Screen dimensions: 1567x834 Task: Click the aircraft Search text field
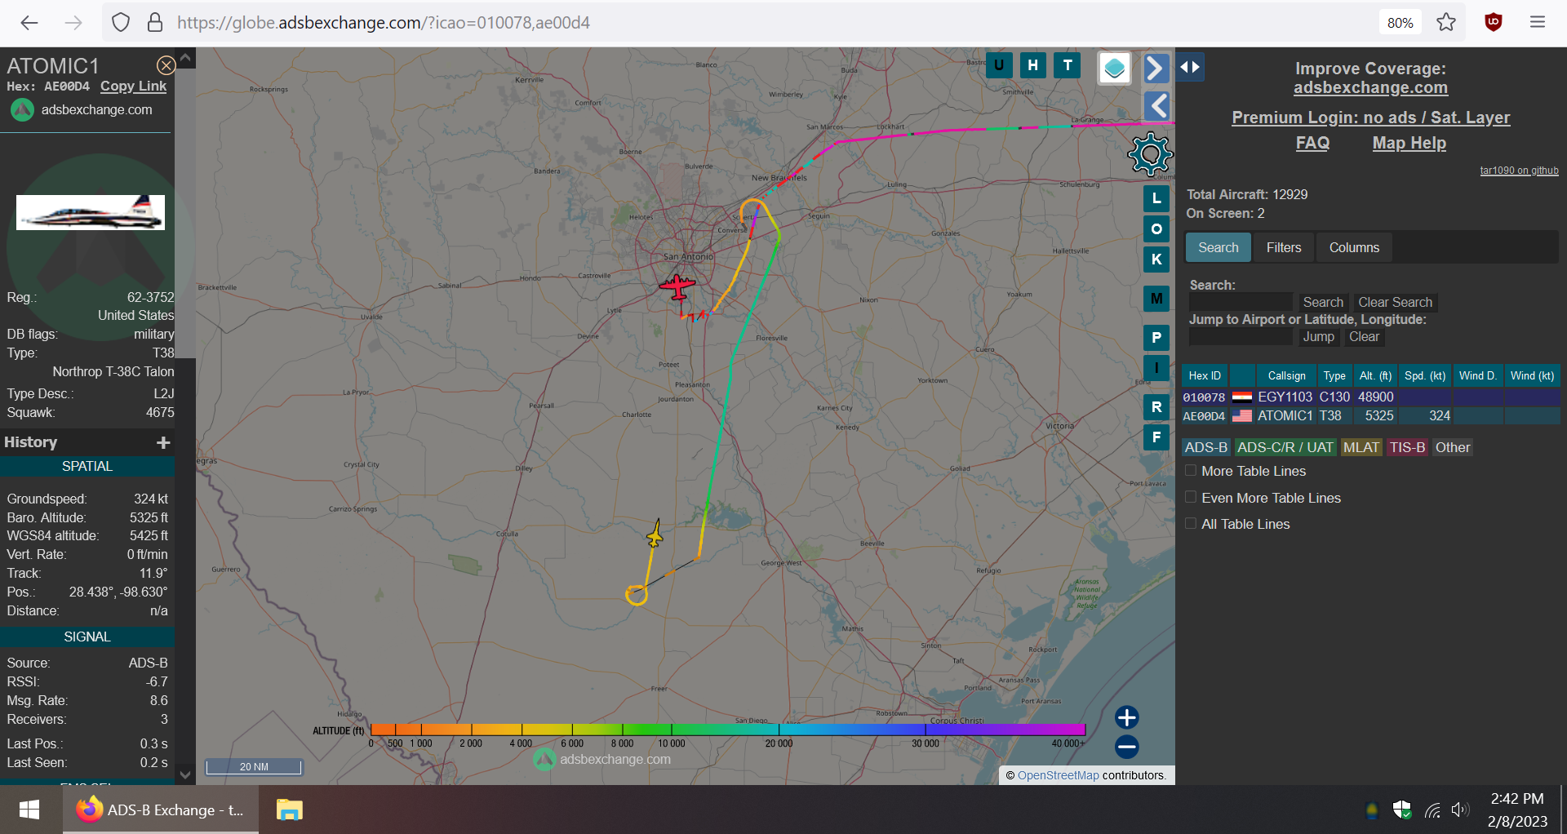(1241, 302)
